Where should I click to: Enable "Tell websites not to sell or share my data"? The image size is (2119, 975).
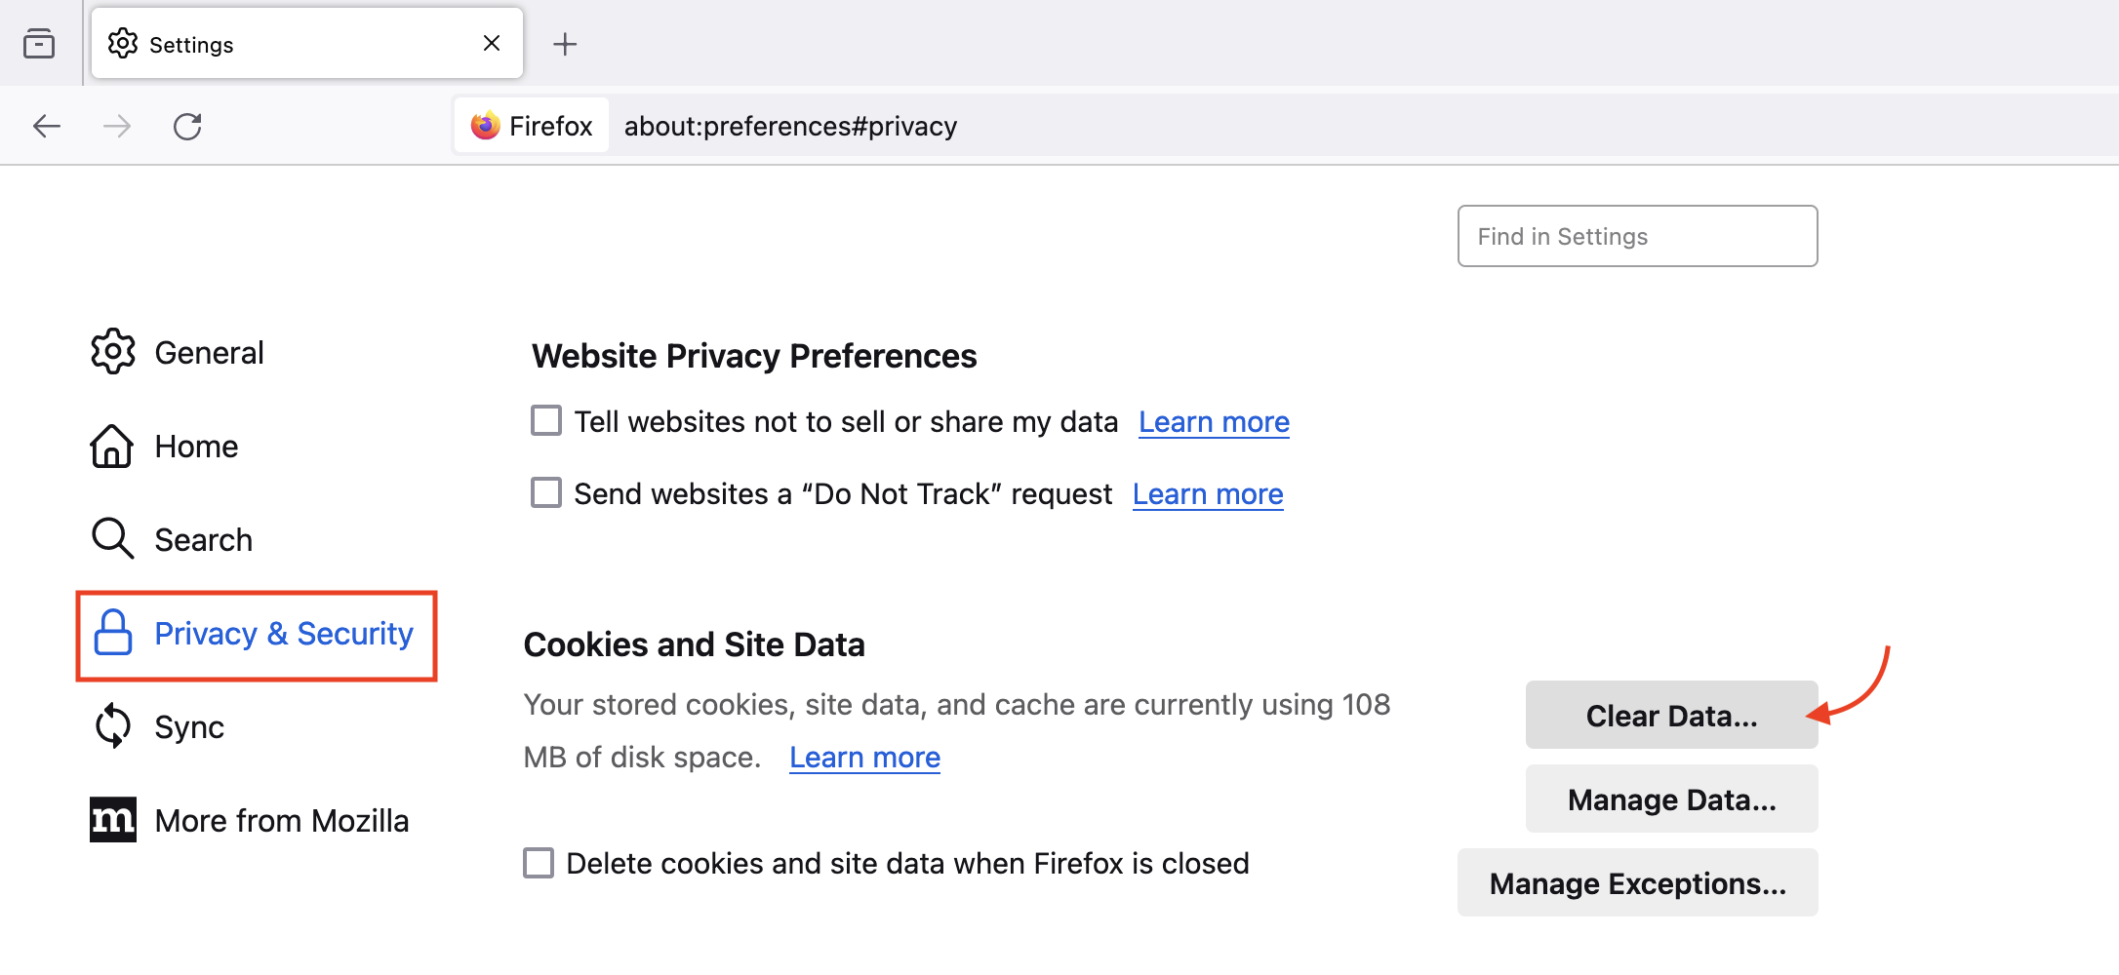[x=546, y=421]
